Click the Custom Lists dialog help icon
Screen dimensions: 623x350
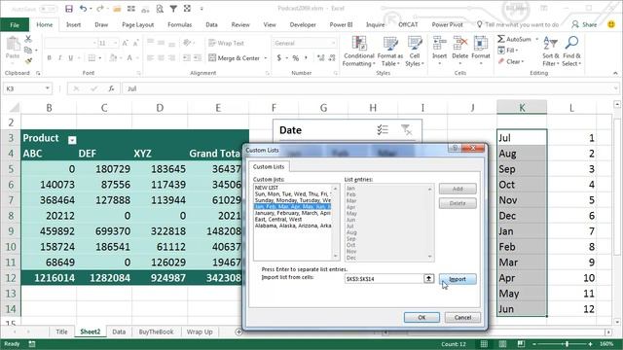455,148
